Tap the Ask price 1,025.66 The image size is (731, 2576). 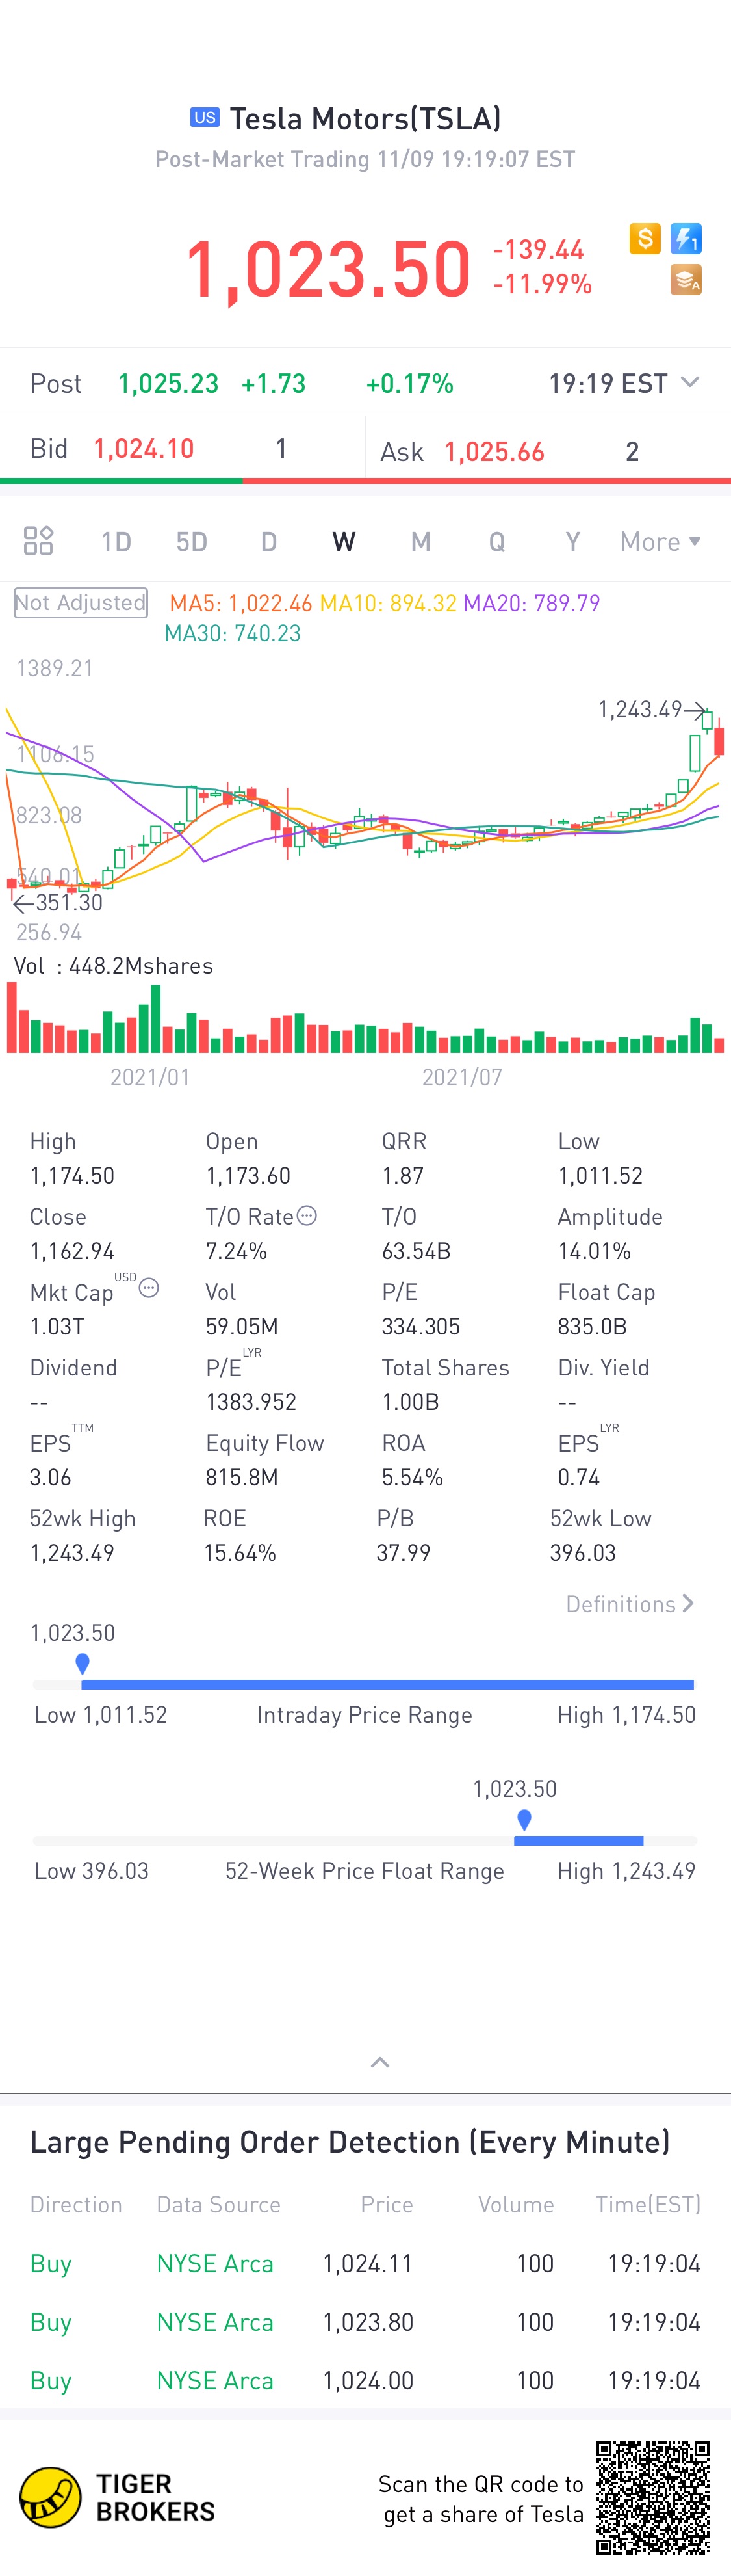coord(494,452)
